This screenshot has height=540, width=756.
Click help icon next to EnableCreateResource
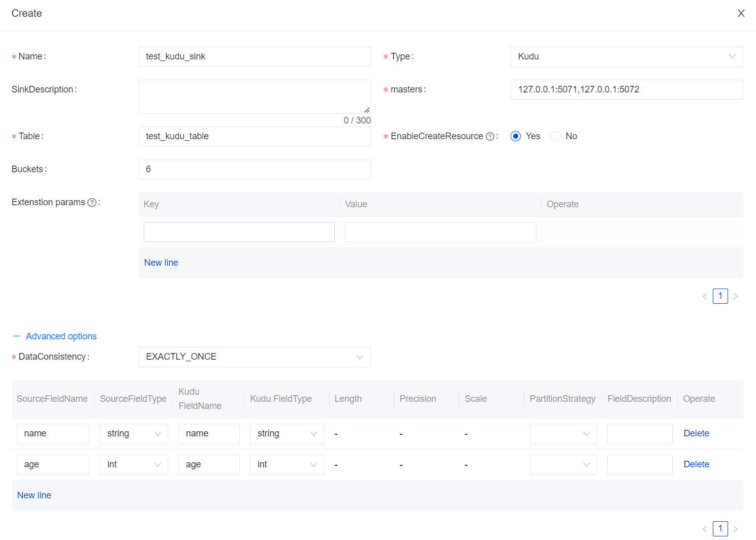coord(490,137)
